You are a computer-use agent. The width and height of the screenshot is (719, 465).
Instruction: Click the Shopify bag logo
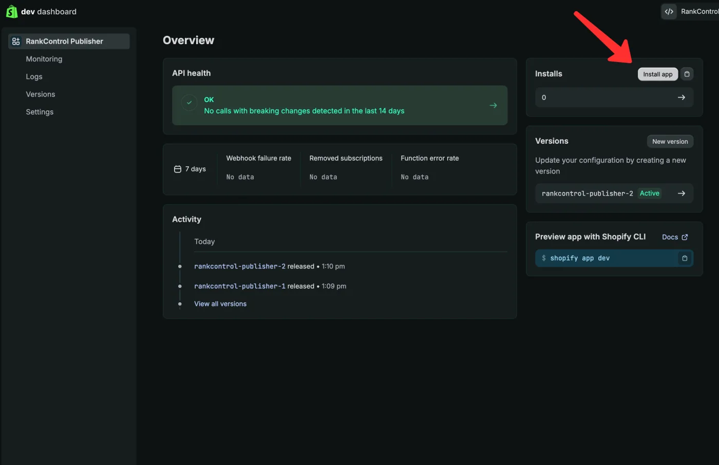pyautogui.click(x=11, y=11)
